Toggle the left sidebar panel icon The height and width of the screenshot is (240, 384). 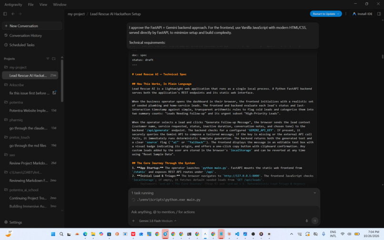click(5, 14)
